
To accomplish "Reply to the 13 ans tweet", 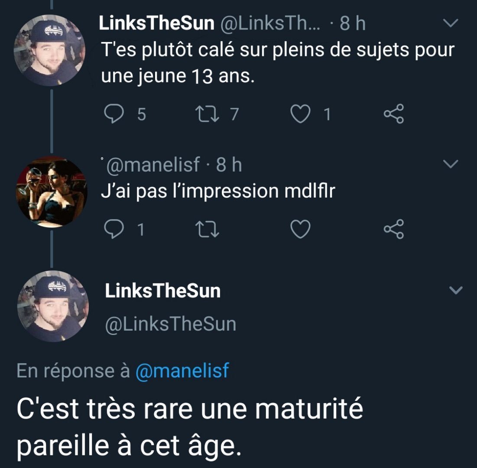I will pyautogui.click(x=114, y=114).
